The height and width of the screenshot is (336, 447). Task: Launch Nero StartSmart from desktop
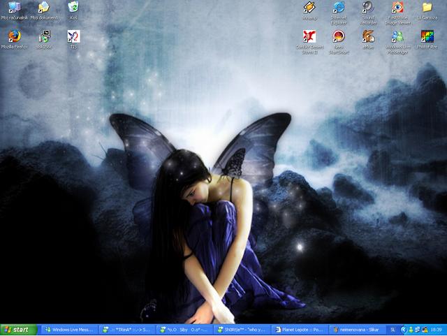(339, 36)
